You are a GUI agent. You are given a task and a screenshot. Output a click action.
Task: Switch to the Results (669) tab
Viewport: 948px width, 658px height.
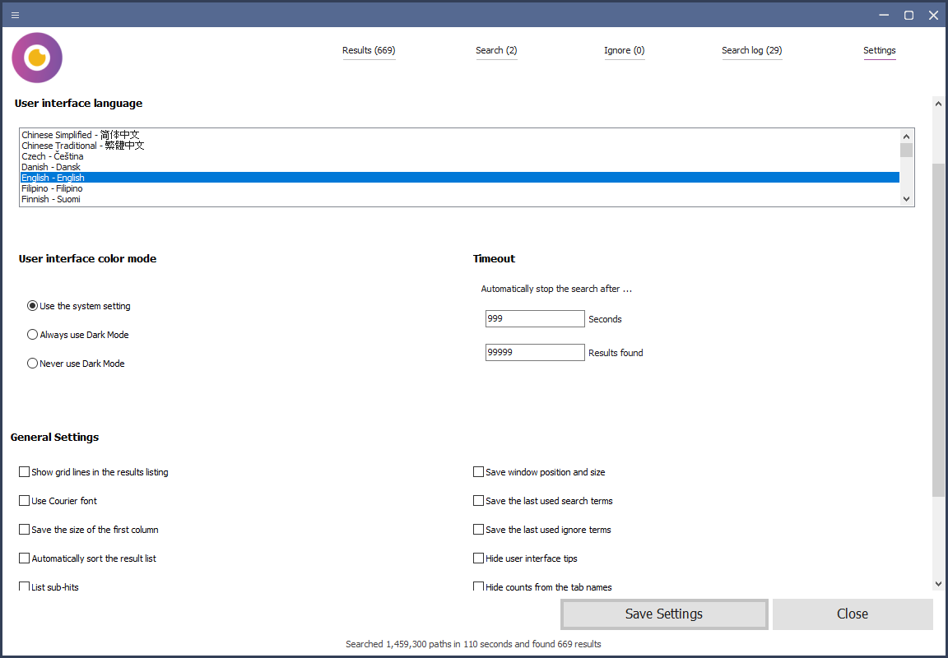pyautogui.click(x=369, y=50)
